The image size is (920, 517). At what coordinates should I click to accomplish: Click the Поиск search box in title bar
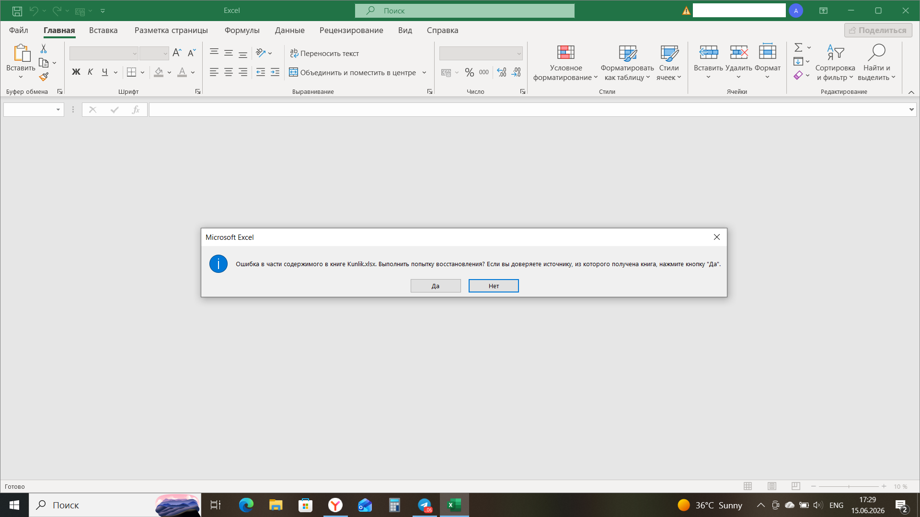464,11
